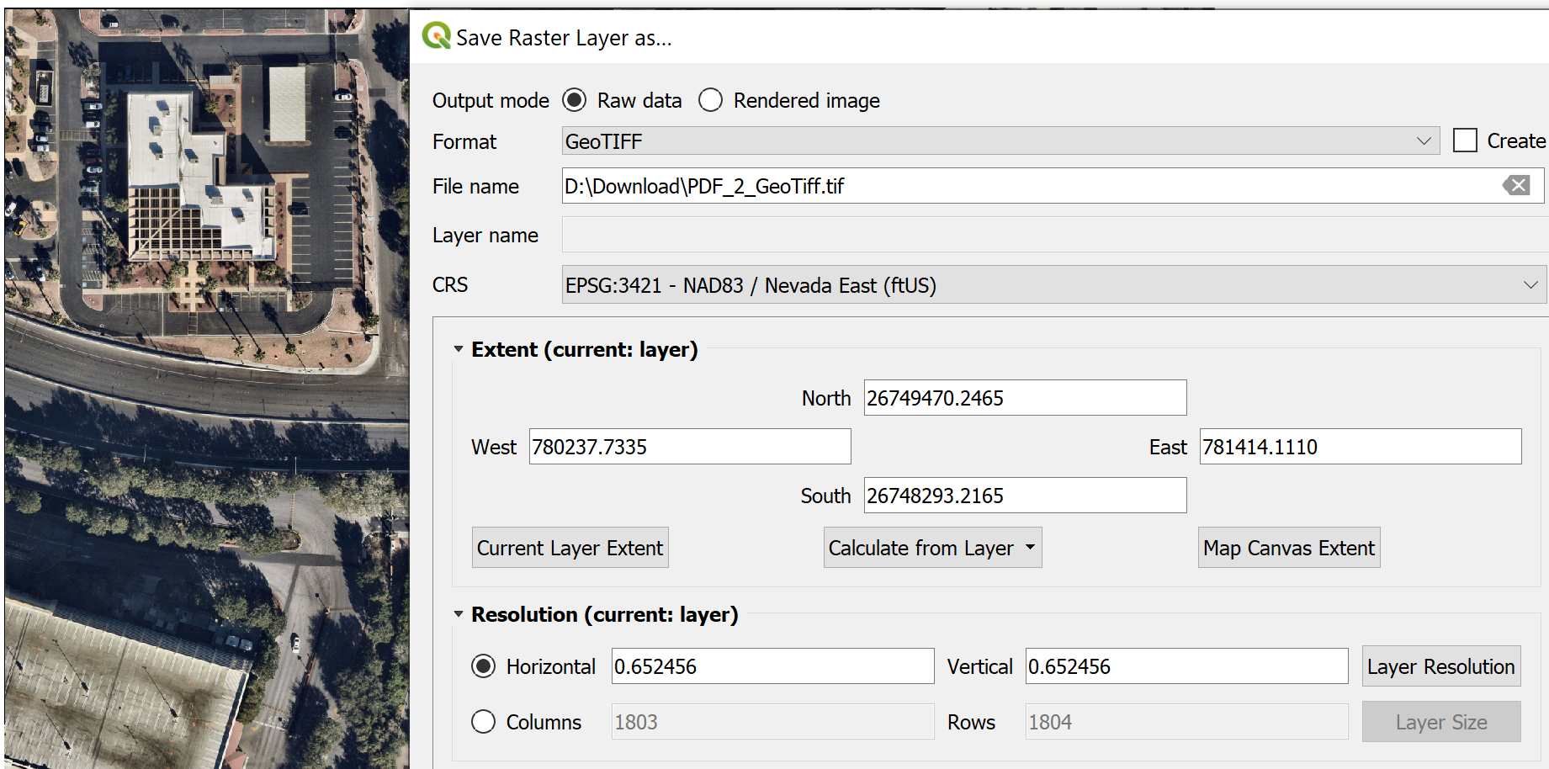Enable the Create checkbox next to Format
The width and height of the screenshot is (1549, 769).
(x=1467, y=140)
